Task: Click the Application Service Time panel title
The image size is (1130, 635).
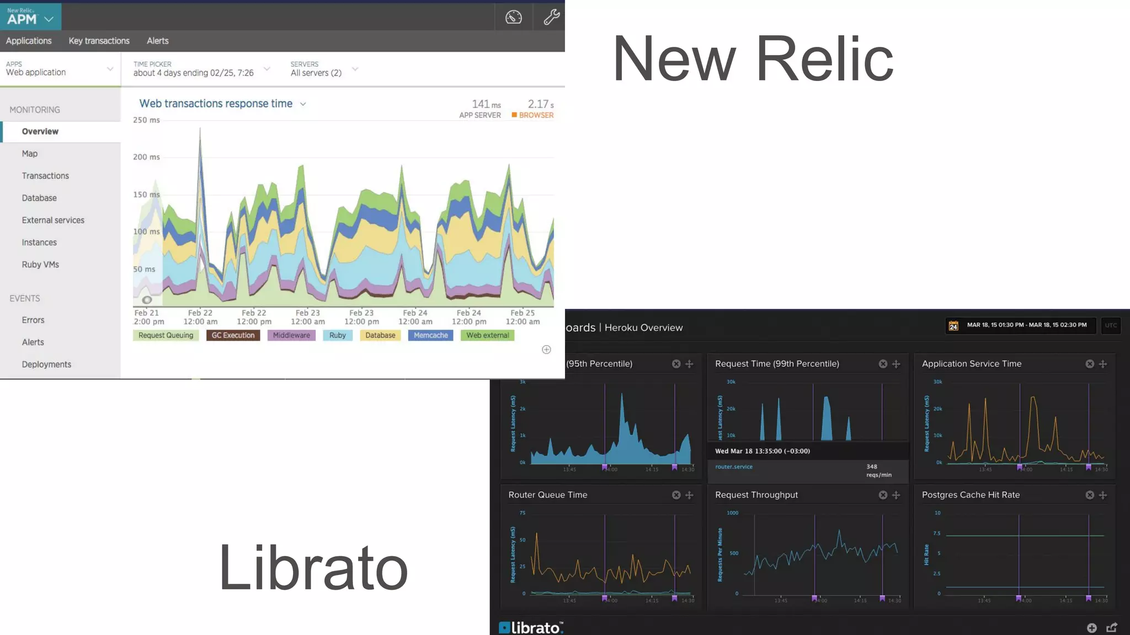Action: (972, 364)
